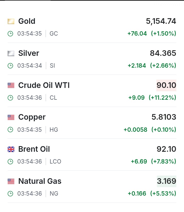Click the US flag beside Crude Oil WTI
This screenshot has height=212, width=184.
coord(11,85)
